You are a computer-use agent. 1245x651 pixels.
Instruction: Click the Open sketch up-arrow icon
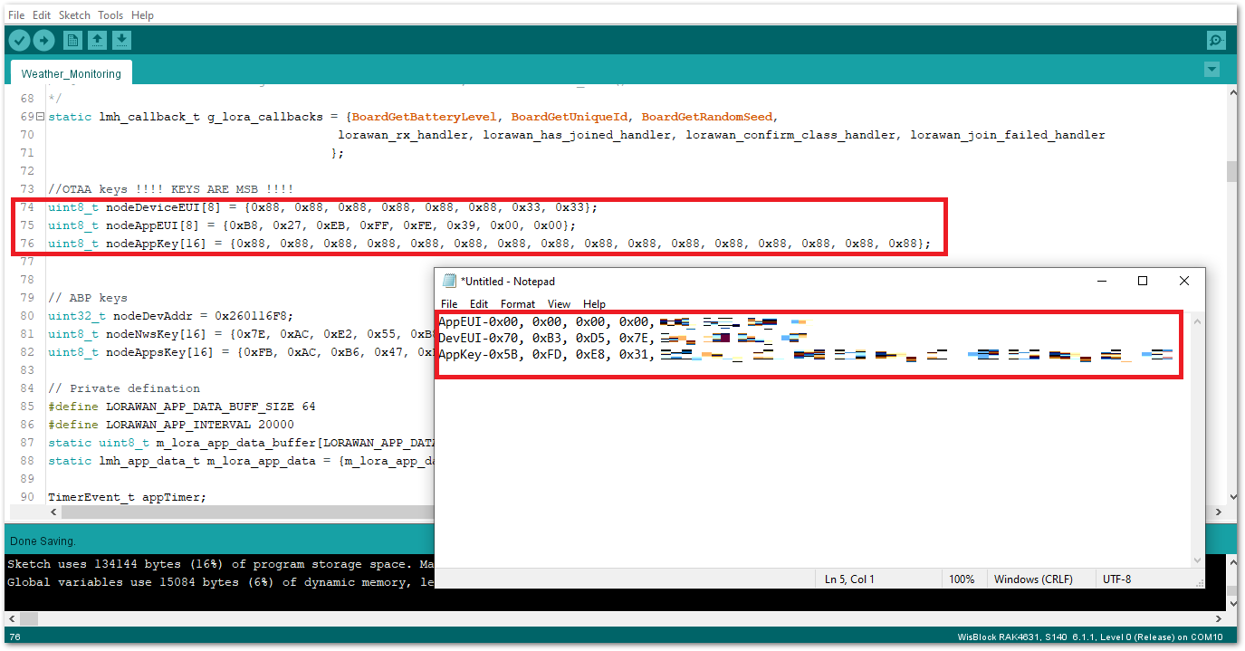pyautogui.click(x=97, y=41)
